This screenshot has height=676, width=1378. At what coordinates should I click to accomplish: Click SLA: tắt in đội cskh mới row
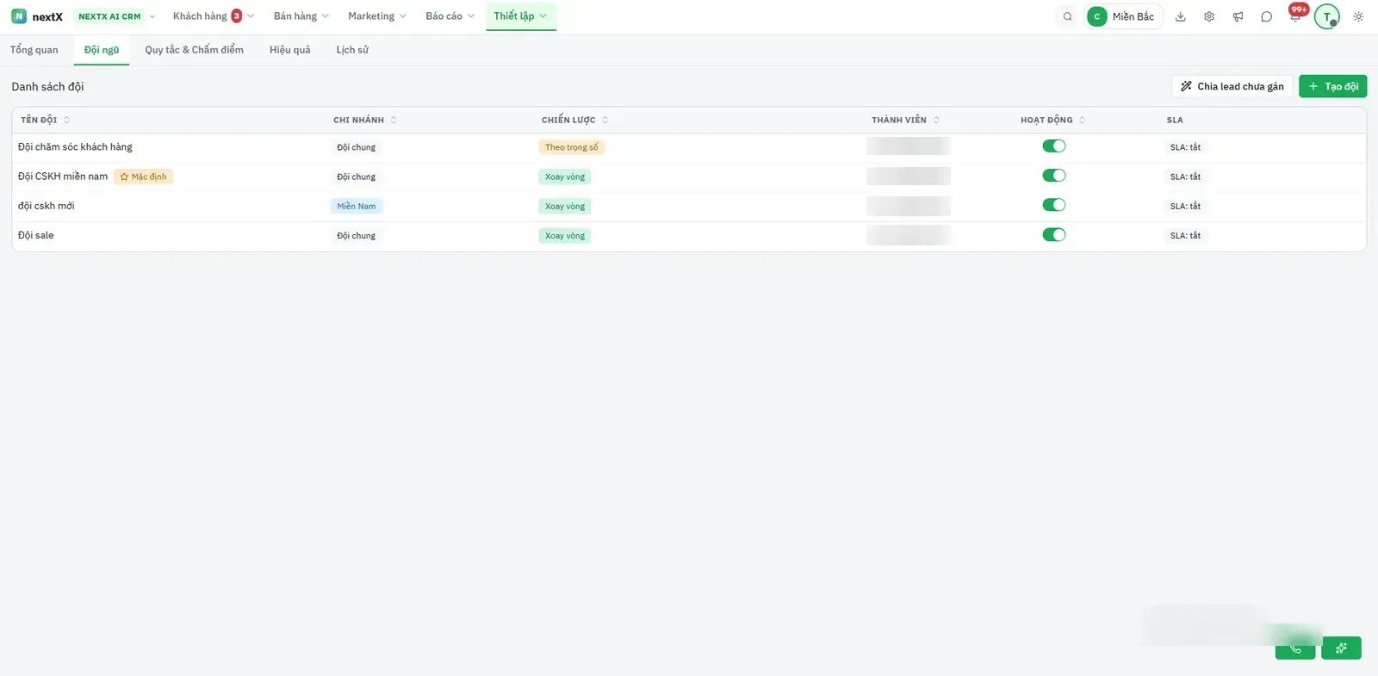click(1185, 206)
